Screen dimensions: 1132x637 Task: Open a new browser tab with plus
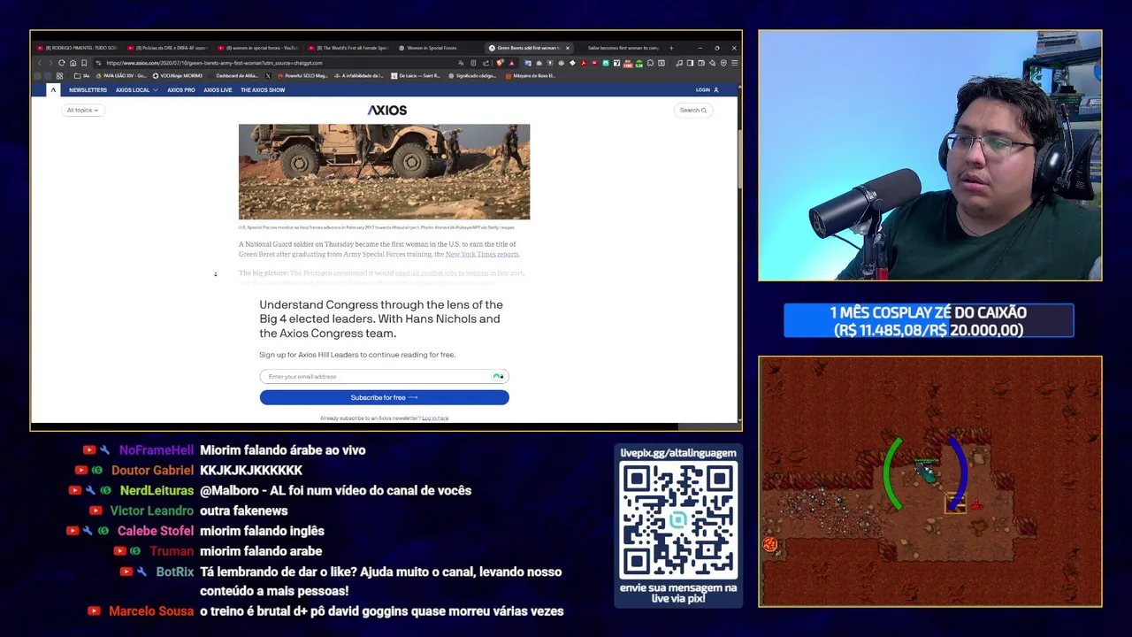(671, 48)
